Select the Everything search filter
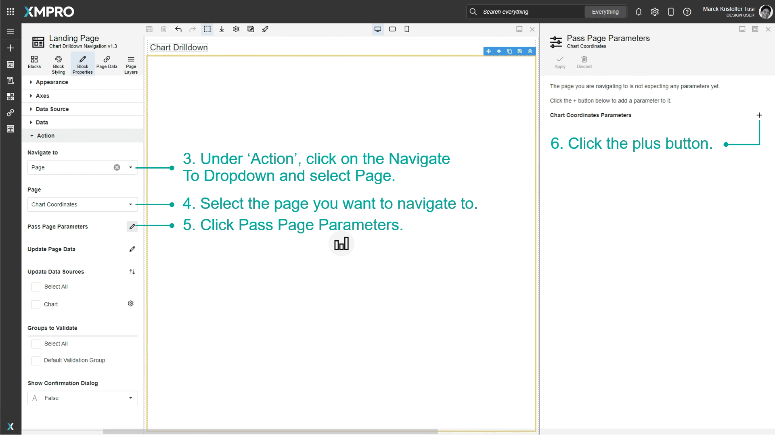This screenshot has width=775, height=435. click(x=605, y=12)
